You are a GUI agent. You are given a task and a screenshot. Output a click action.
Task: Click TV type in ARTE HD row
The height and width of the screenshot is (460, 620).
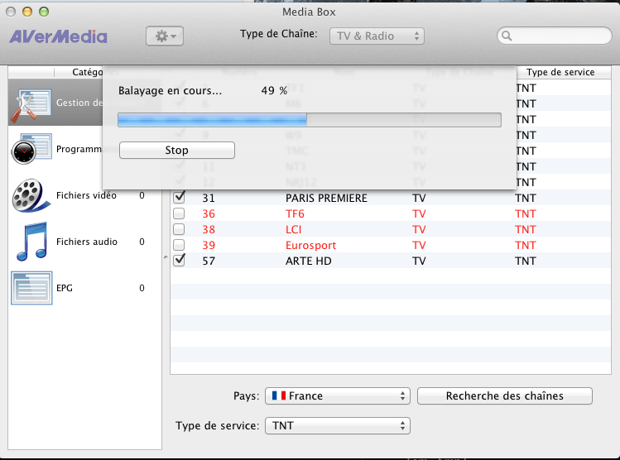pos(419,261)
